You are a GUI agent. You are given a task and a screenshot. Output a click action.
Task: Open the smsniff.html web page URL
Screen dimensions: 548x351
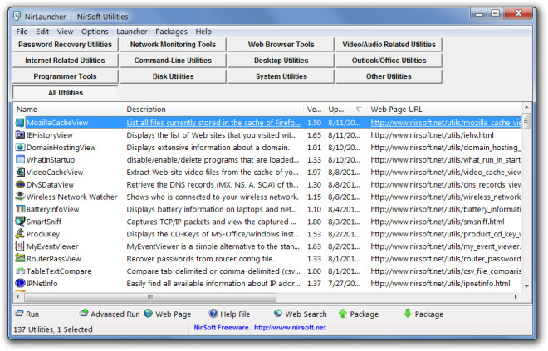[x=438, y=222]
